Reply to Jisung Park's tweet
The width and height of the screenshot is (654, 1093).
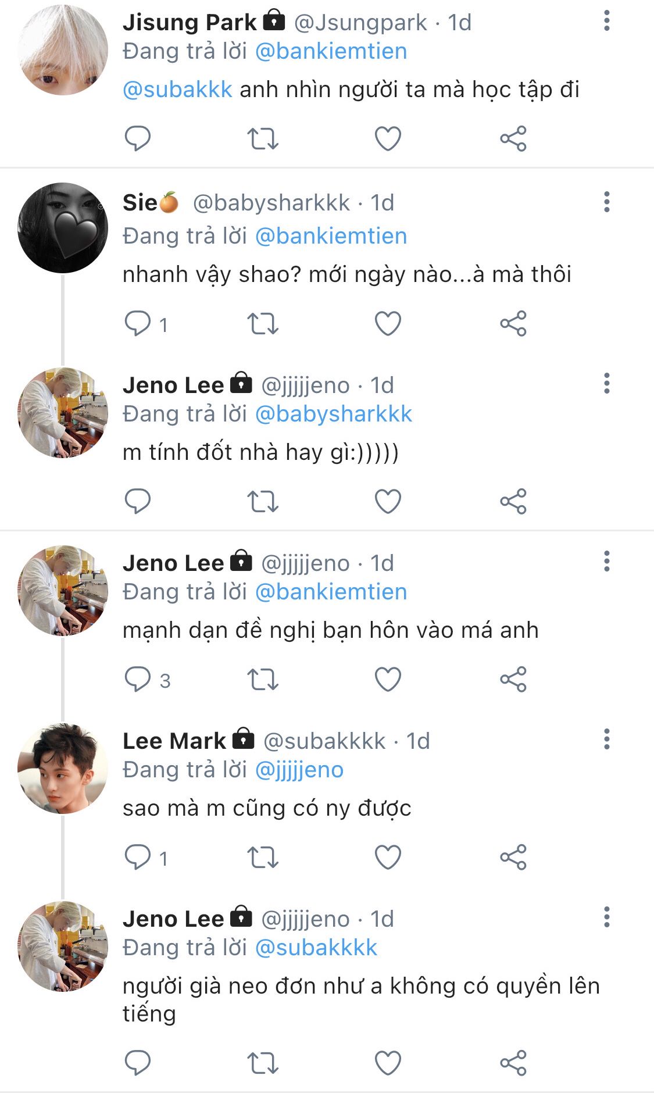click(x=138, y=139)
